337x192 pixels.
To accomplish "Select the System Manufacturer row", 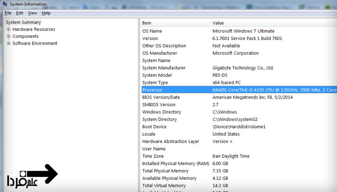I will click(163, 68).
